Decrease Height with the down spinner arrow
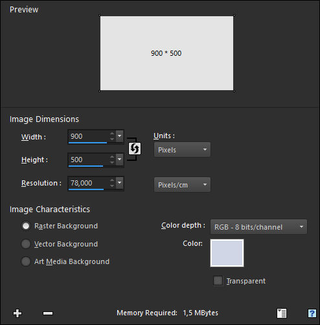The width and height of the screenshot is (320, 325). click(112, 162)
